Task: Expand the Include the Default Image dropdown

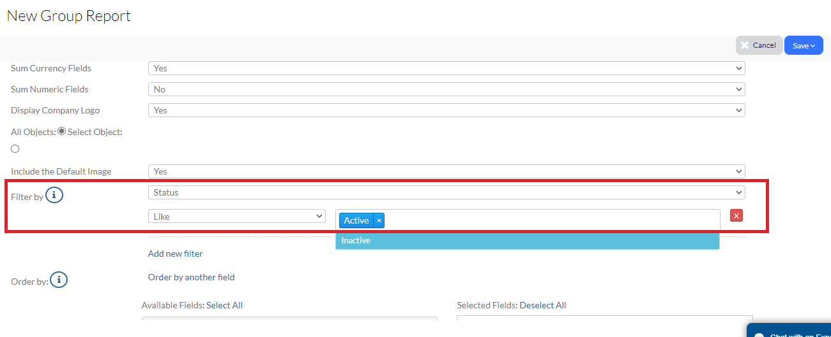Action: (x=446, y=171)
